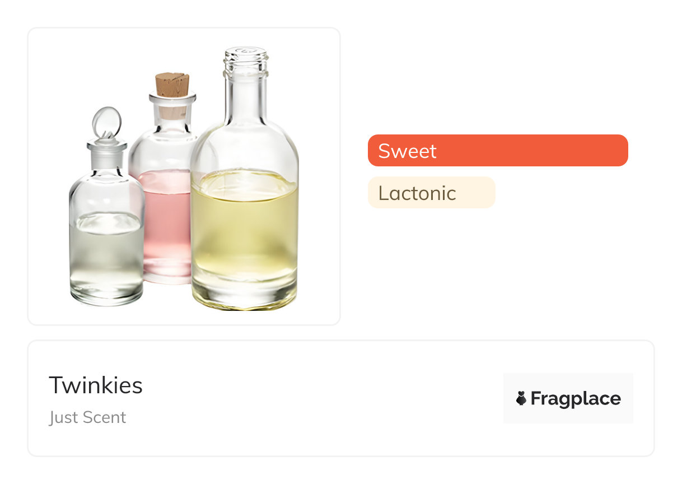This screenshot has height=484, width=682.
Task: Click the Fragplace logo icon
Action: (x=521, y=398)
